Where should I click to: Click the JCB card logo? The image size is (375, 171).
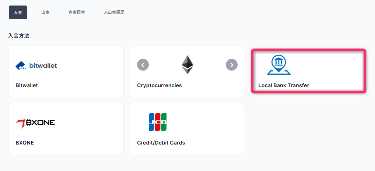[158, 122]
